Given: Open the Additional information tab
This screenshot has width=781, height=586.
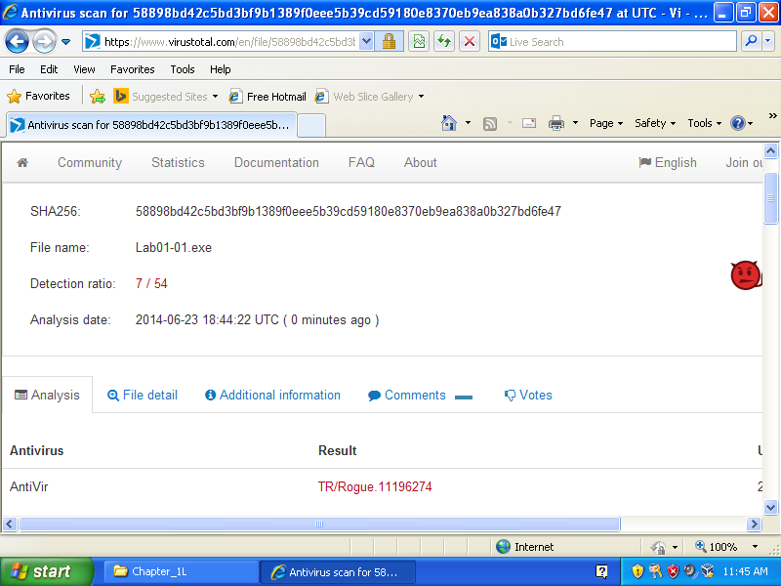Looking at the screenshot, I should click(x=272, y=396).
